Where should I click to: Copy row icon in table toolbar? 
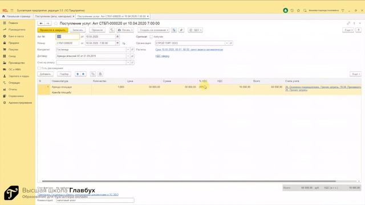coord(93,74)
